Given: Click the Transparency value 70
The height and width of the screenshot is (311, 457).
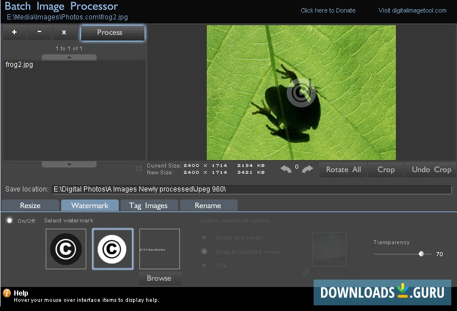Looking at the screenshot, I should click(439, 254).
